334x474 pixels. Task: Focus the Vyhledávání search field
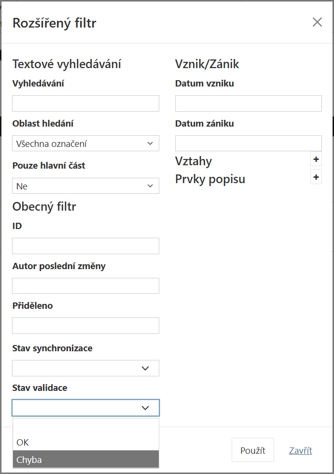[x=85, y=103]
